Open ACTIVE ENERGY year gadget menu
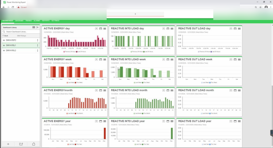This screenshot has width=273, height=148. pyautogui.click(x=105, y=121)
